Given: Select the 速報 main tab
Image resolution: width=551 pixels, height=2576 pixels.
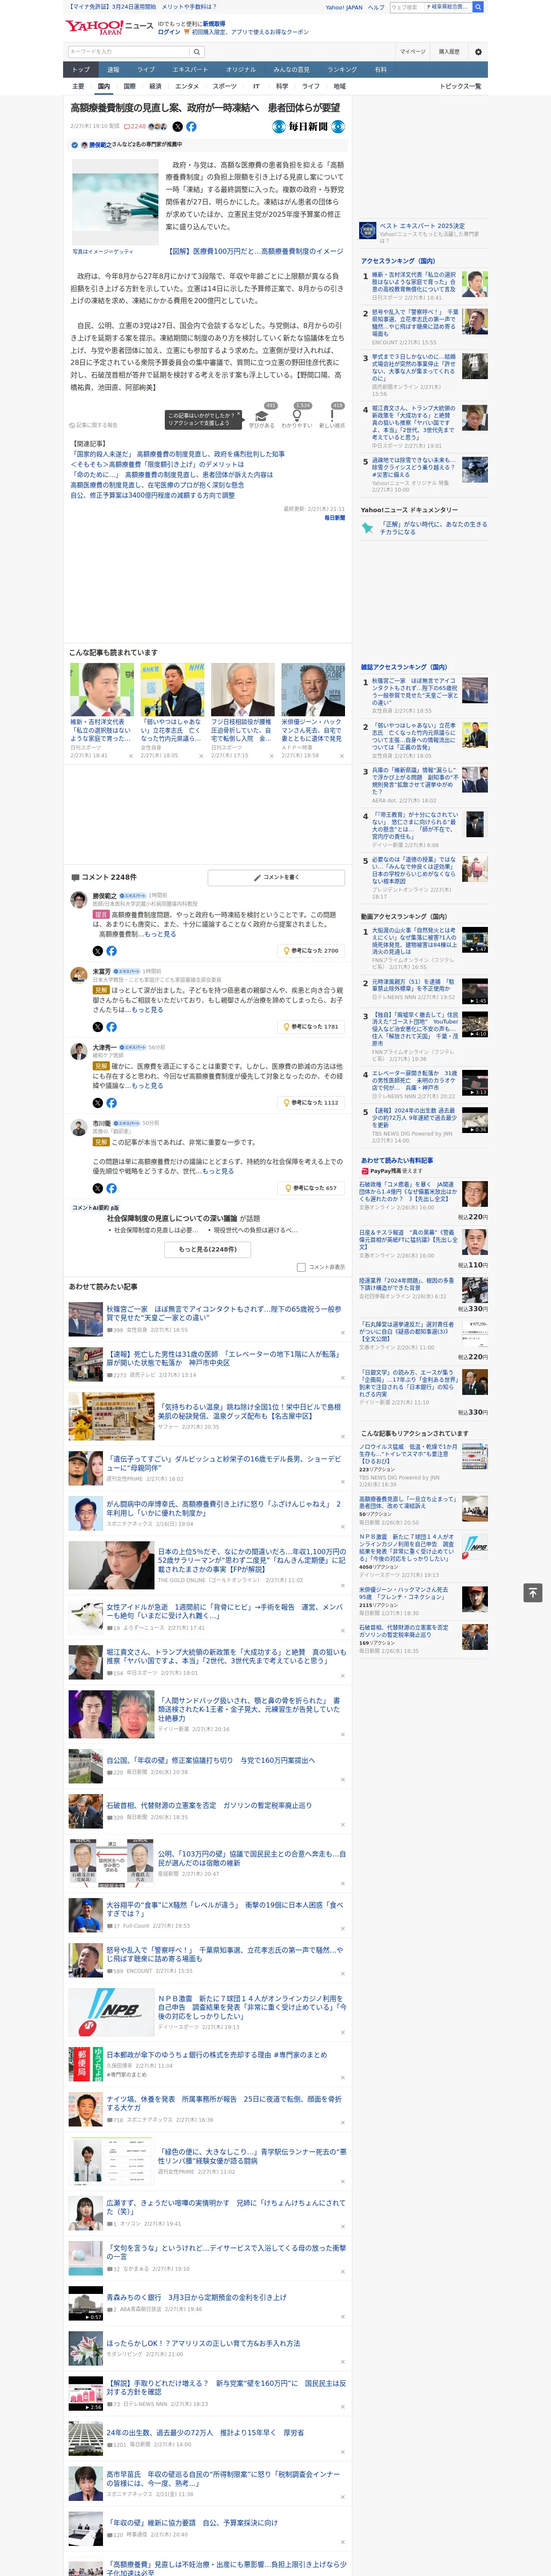Looking at the screenshot, I should [113, 70].
